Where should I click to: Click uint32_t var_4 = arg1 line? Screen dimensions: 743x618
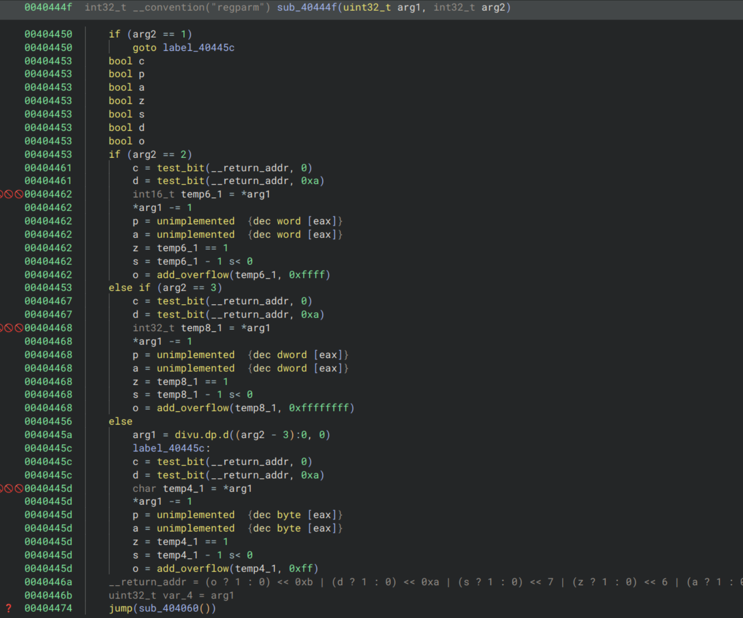point(172,596)
